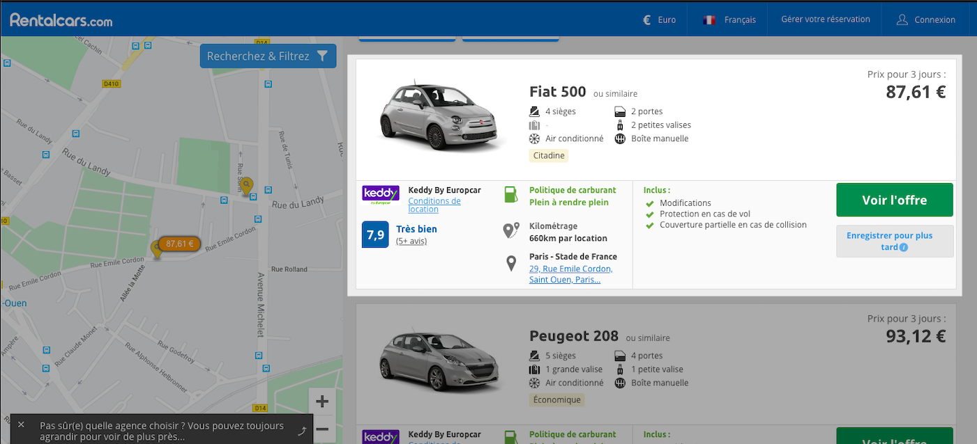977x444 pixels.
Task: Open the Connexion login menu
Action: pyautogui.click(x=926, y=20)
